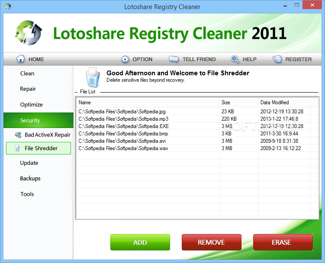Sort by the Name column header
Image resolution: width=325 pixels, height=263 pixels.
[148, 103]
